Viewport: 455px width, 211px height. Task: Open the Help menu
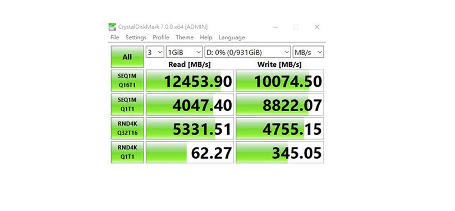206,38
